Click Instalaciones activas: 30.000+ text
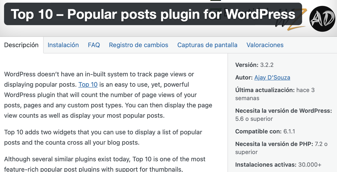The width and height of the screenshot is (337, 172). pos(278,165)
